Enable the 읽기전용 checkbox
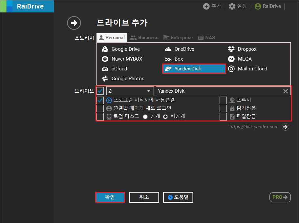 [x=223, y=108]
